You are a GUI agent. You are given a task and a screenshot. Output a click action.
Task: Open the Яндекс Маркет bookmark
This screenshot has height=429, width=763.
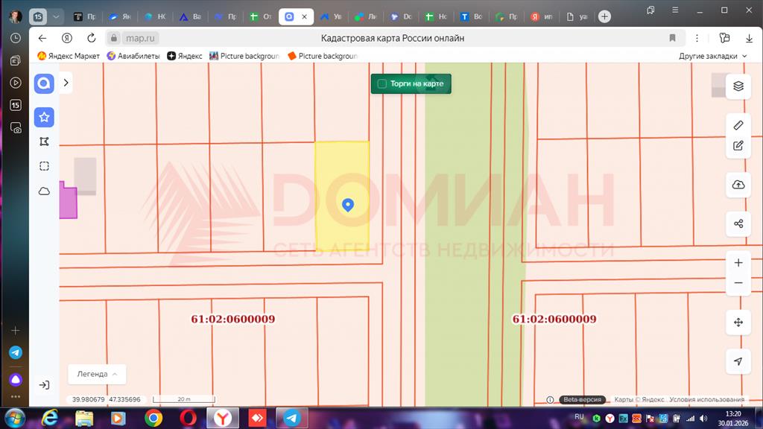(69, 56)
